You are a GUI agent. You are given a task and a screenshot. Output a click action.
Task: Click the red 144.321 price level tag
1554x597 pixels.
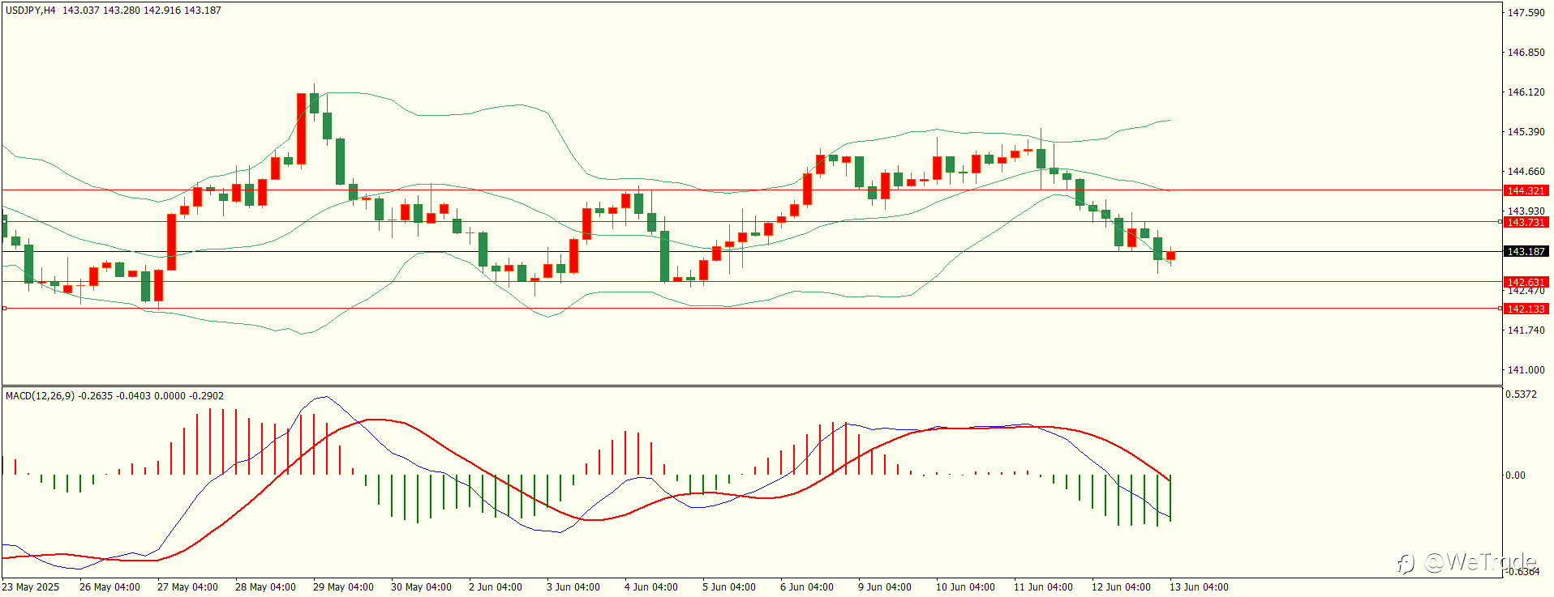pyautogui.click(x=1526, y=191)
